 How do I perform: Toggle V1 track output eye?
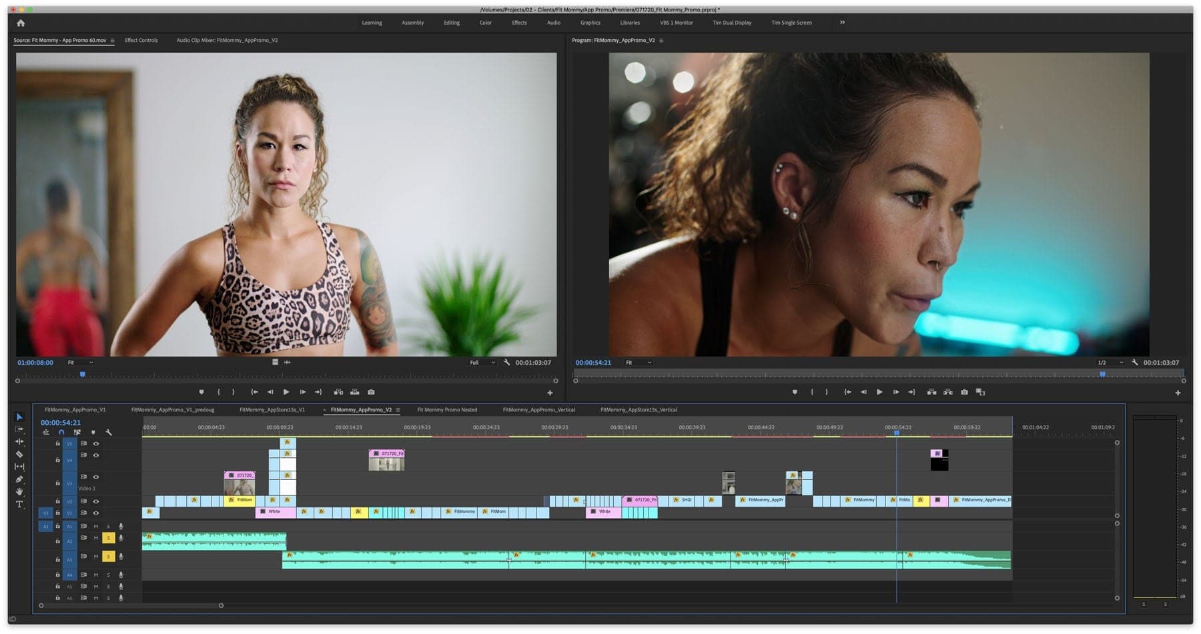(96, 513)
